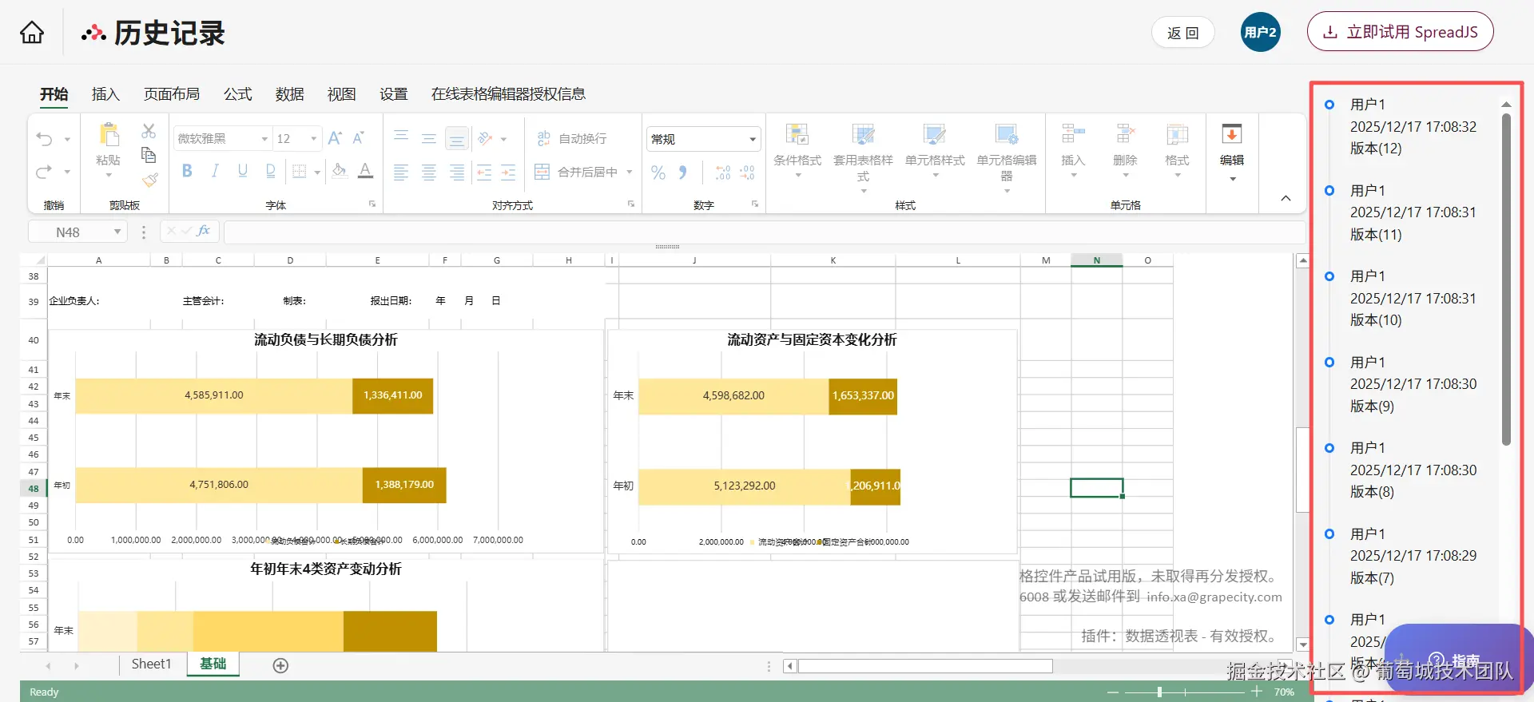This screenshot has width=1534, height=702.
Task: Click the home icon at top left
Action: (x=32, y=33)
